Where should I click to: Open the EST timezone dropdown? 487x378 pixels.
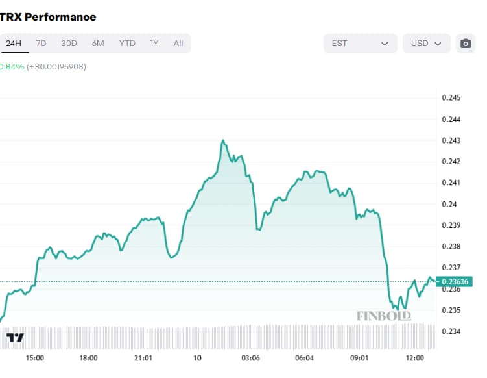click(x=360, y=44)
